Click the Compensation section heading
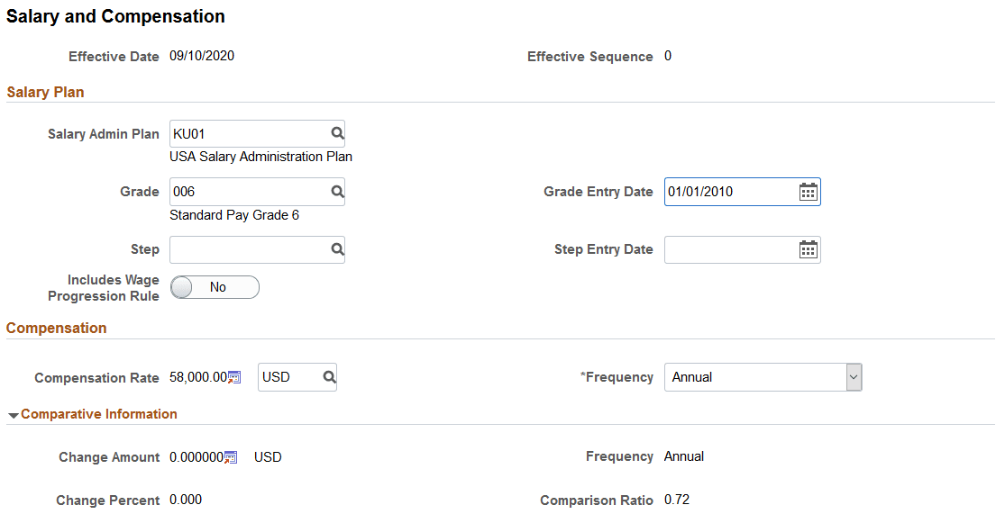Image resolution: width=996 pixels, height=523 pixels. (56, 328)
